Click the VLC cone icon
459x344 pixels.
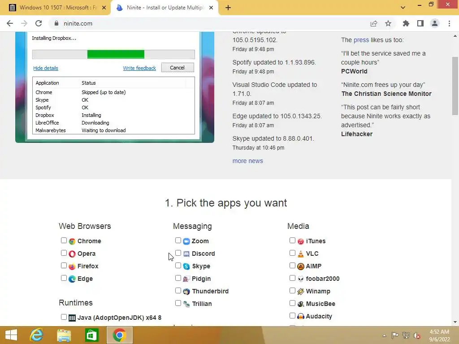click(x=301, y=254)
